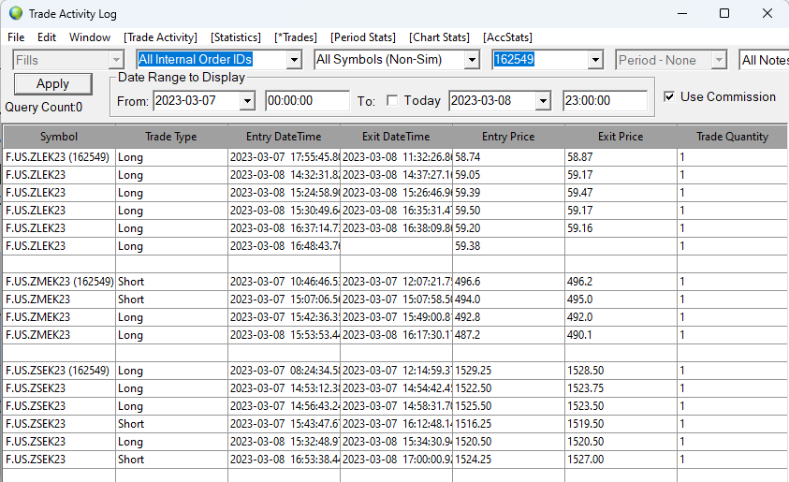Switch to [Trade Activity] view
This screenshot has width=789, height=482.
click(x=160, y=37)
